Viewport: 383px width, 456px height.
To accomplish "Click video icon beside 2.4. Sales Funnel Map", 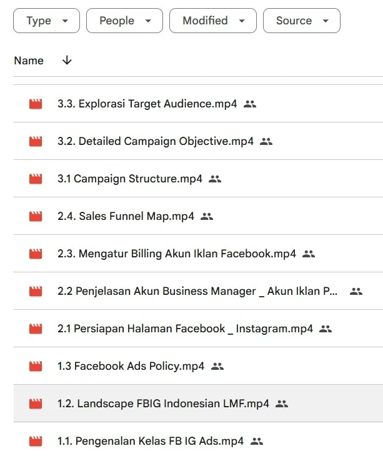I will (36, 217).
